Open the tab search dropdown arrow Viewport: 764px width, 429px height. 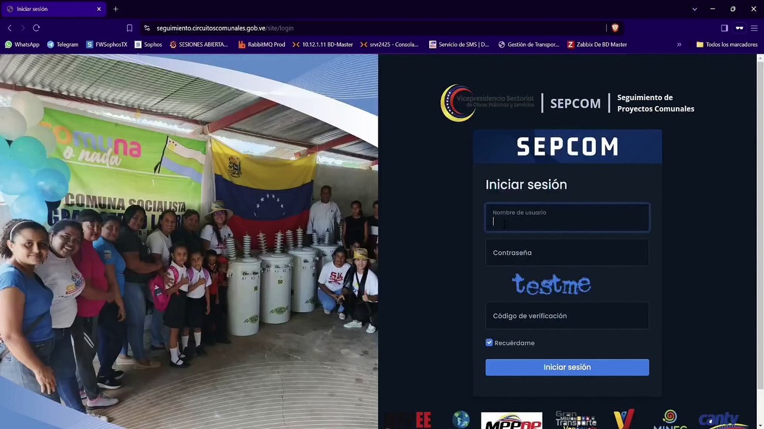click(694, 9)
